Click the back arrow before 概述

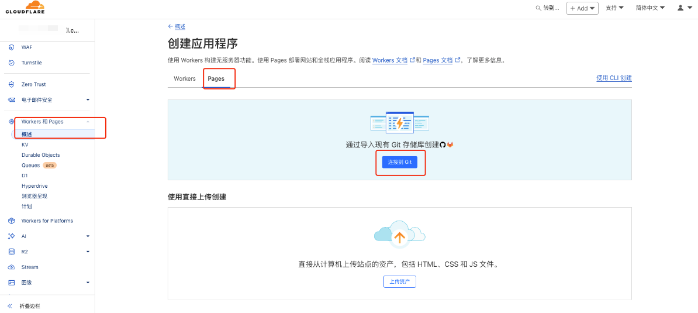coord(171,26)
